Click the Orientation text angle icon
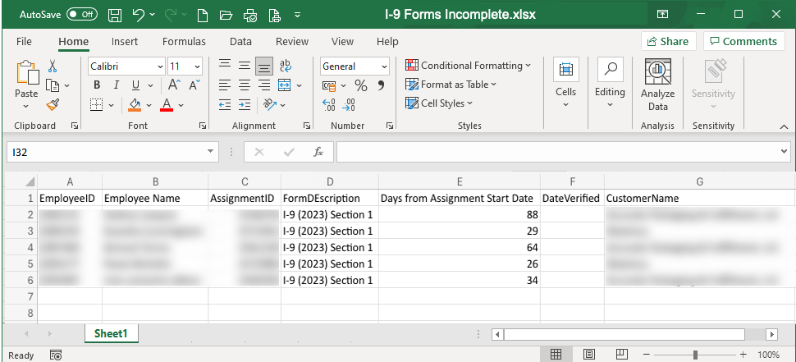Viewport: 796px width, 362px height. (x=269, y=104)
